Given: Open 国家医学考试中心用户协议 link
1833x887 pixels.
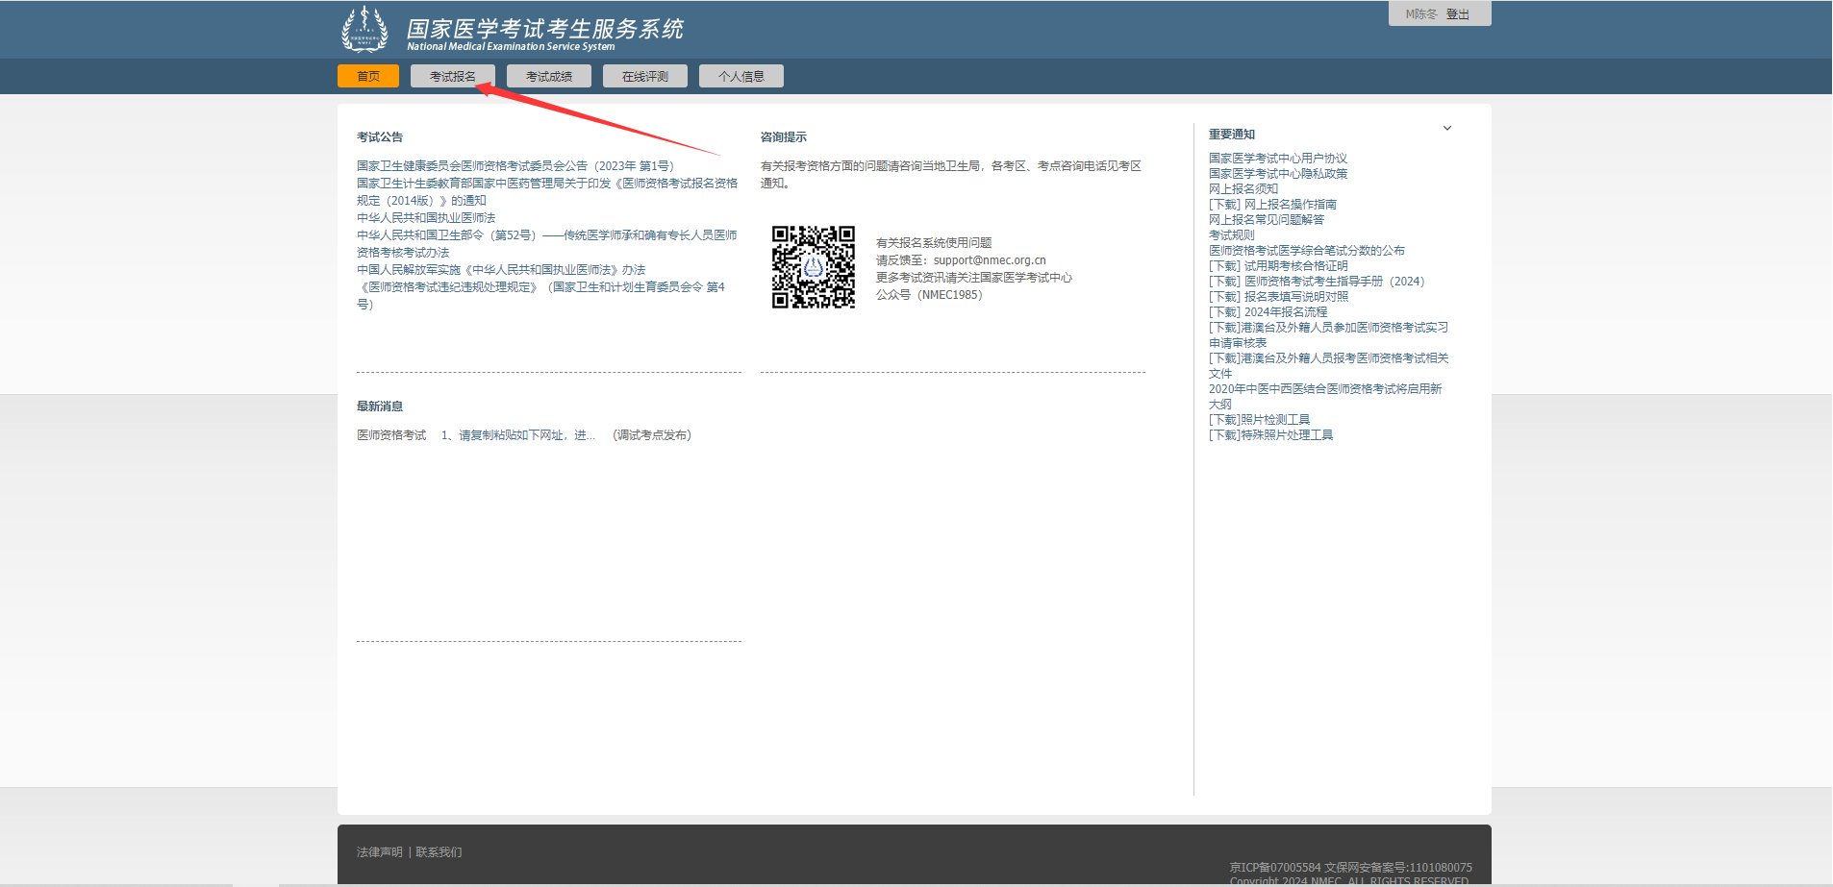Looking at the screenshot, I should pos(1277,159).
